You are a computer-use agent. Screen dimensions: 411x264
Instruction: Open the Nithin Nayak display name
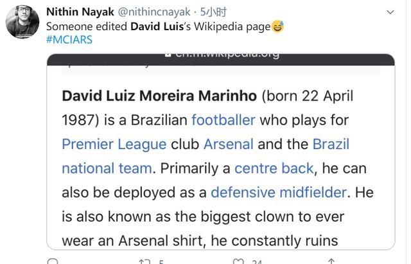coord(80,12)
